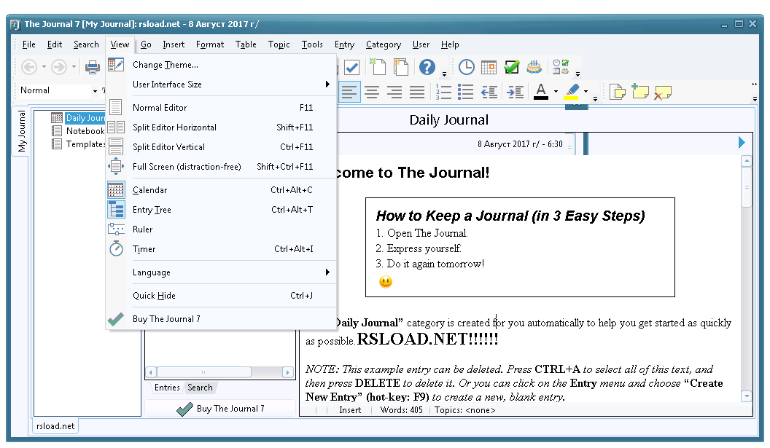The image size is (770, 448).
Task: Switch to the Search tab
Action: [x=200, y=388]
